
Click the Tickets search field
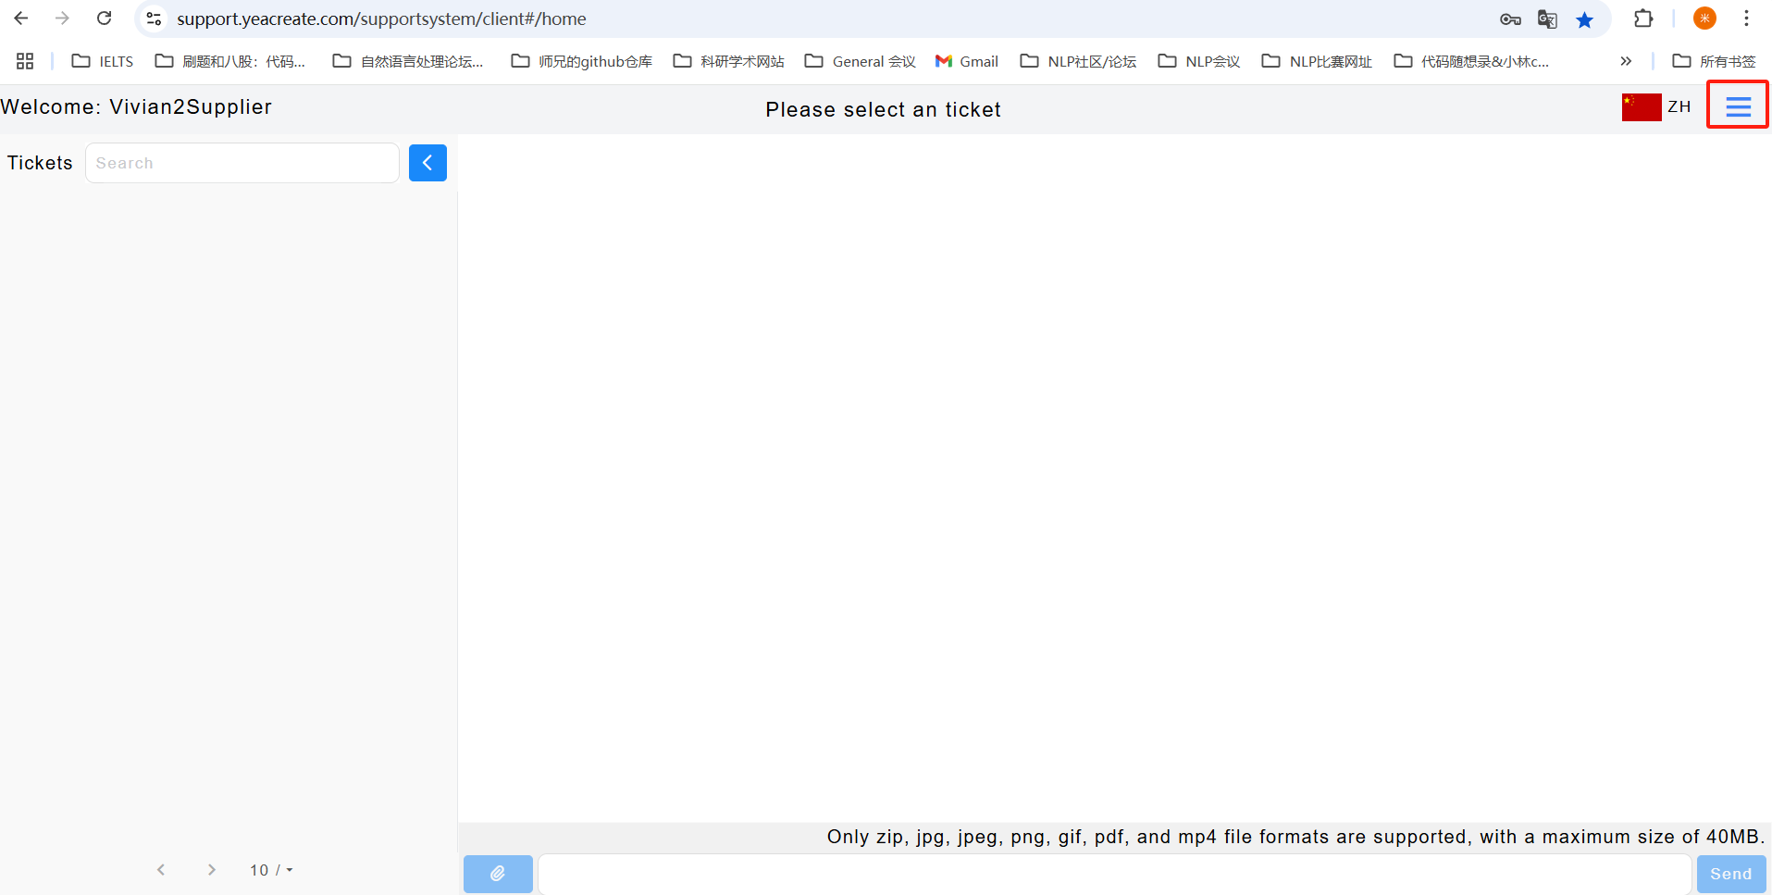pos(242,163)
